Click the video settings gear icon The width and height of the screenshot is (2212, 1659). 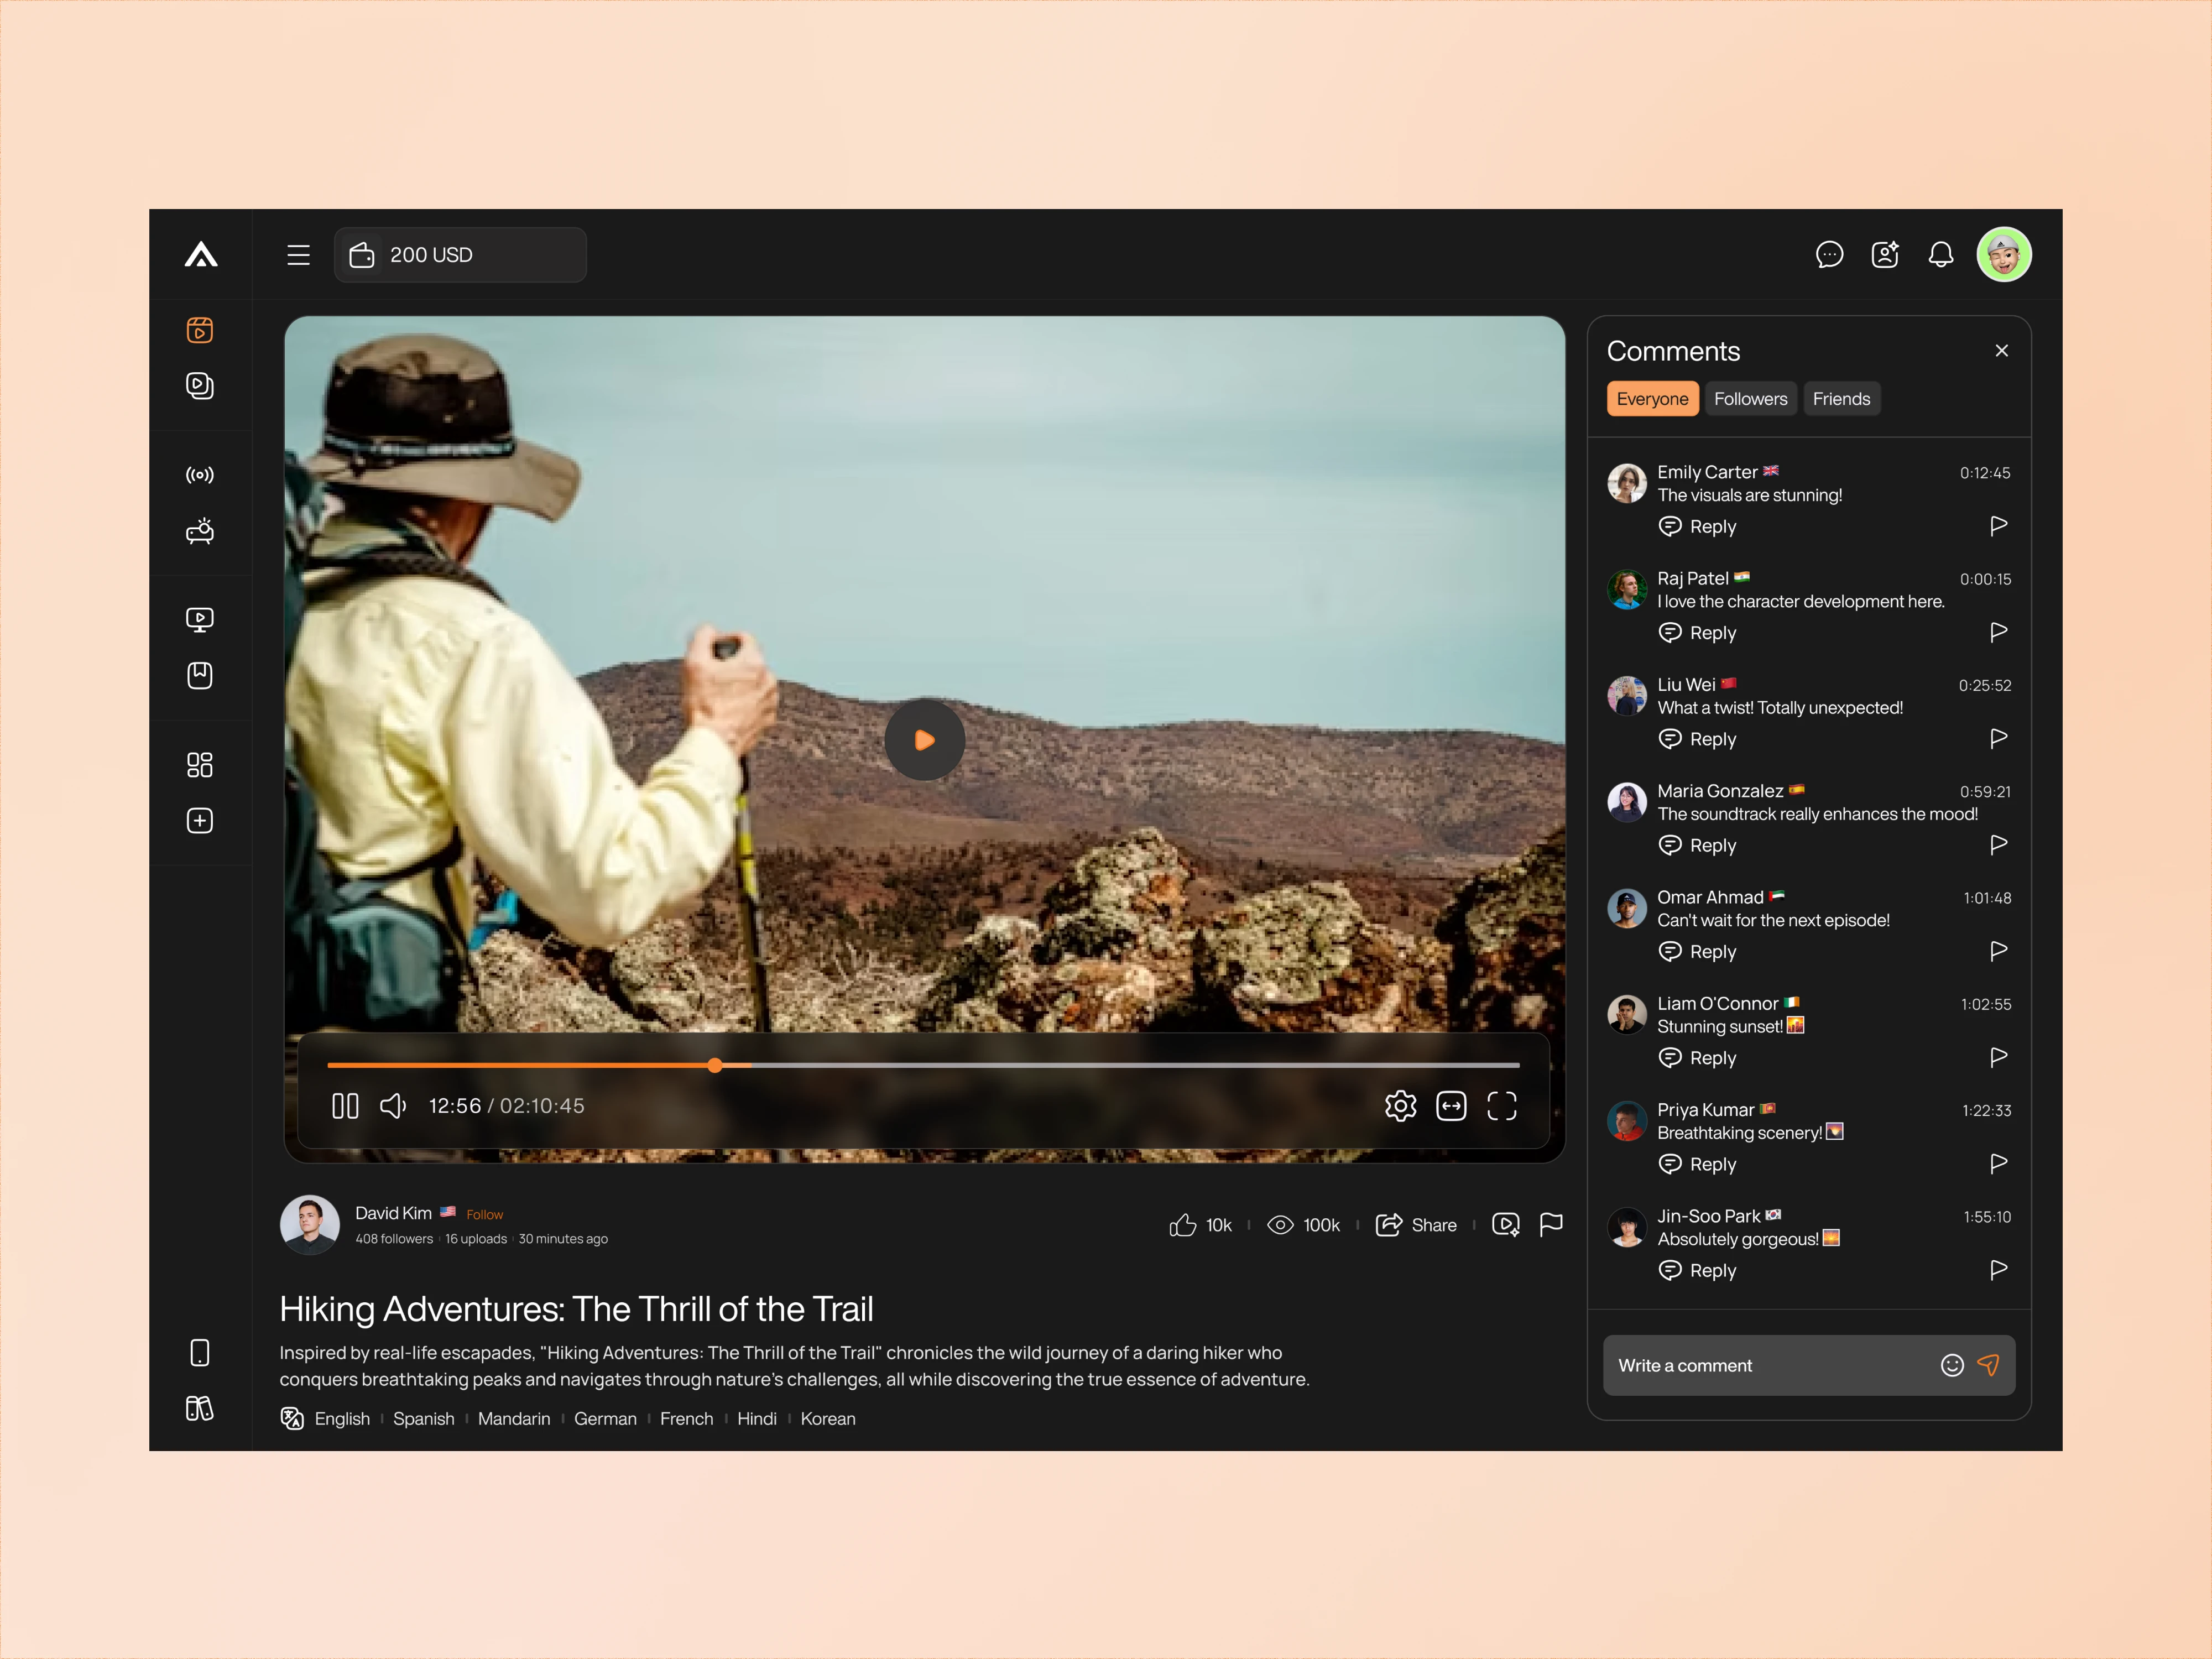1400,1106
